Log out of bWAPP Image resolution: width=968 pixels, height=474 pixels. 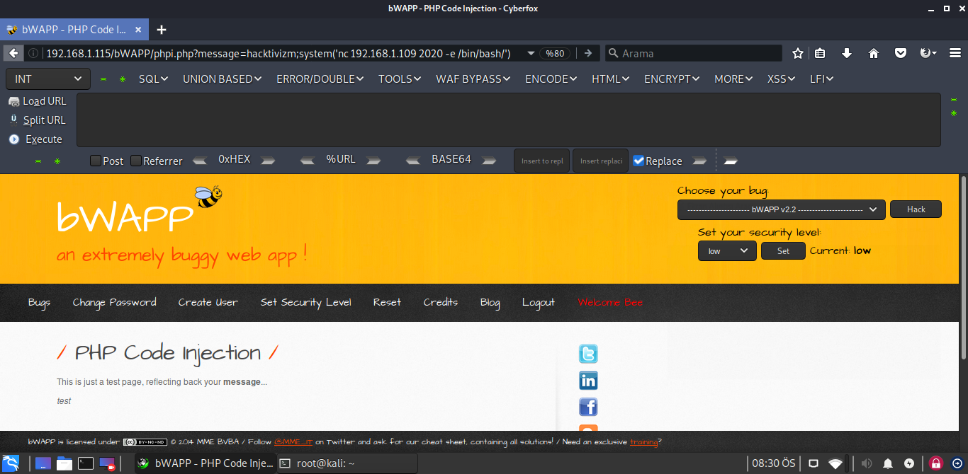(539, 303)
